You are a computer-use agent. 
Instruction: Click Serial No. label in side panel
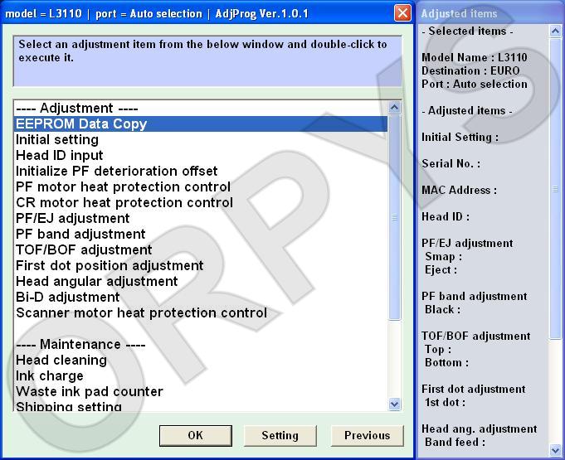pyautogui.click(x=451, y=164)
